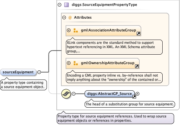
Task: Click the orange @ attributes icon
Action: point(70,18)
